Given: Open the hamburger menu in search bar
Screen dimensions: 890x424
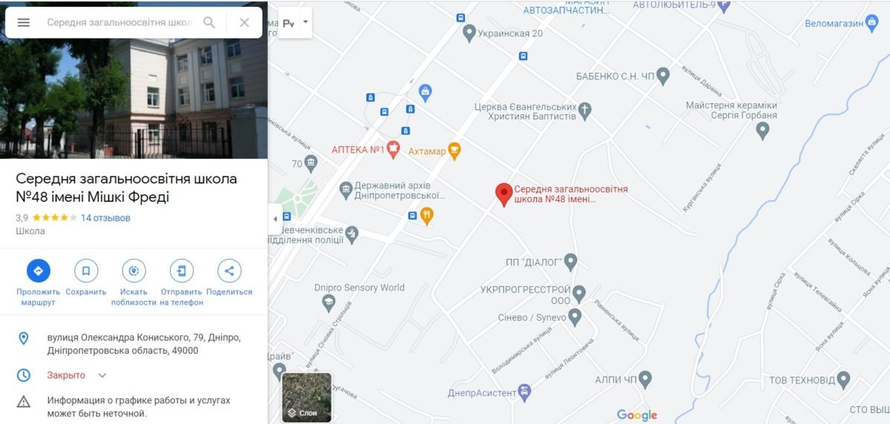Looking at the screenshot, I should [x=24, y=22].
